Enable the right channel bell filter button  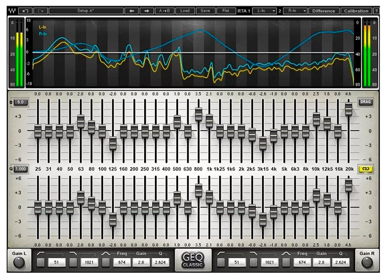[x=286, y=262]
